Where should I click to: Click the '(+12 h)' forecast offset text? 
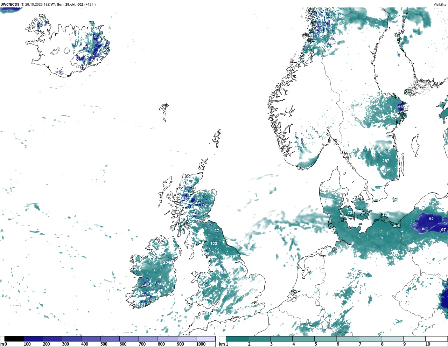click(x=90, y=5)
